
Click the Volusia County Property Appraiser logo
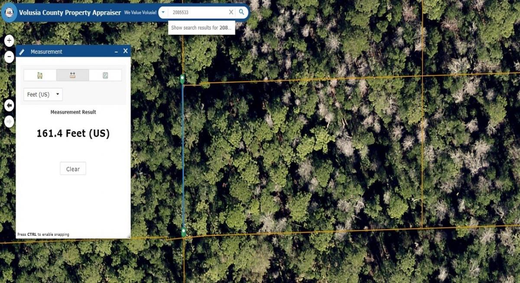coord(10,12)
